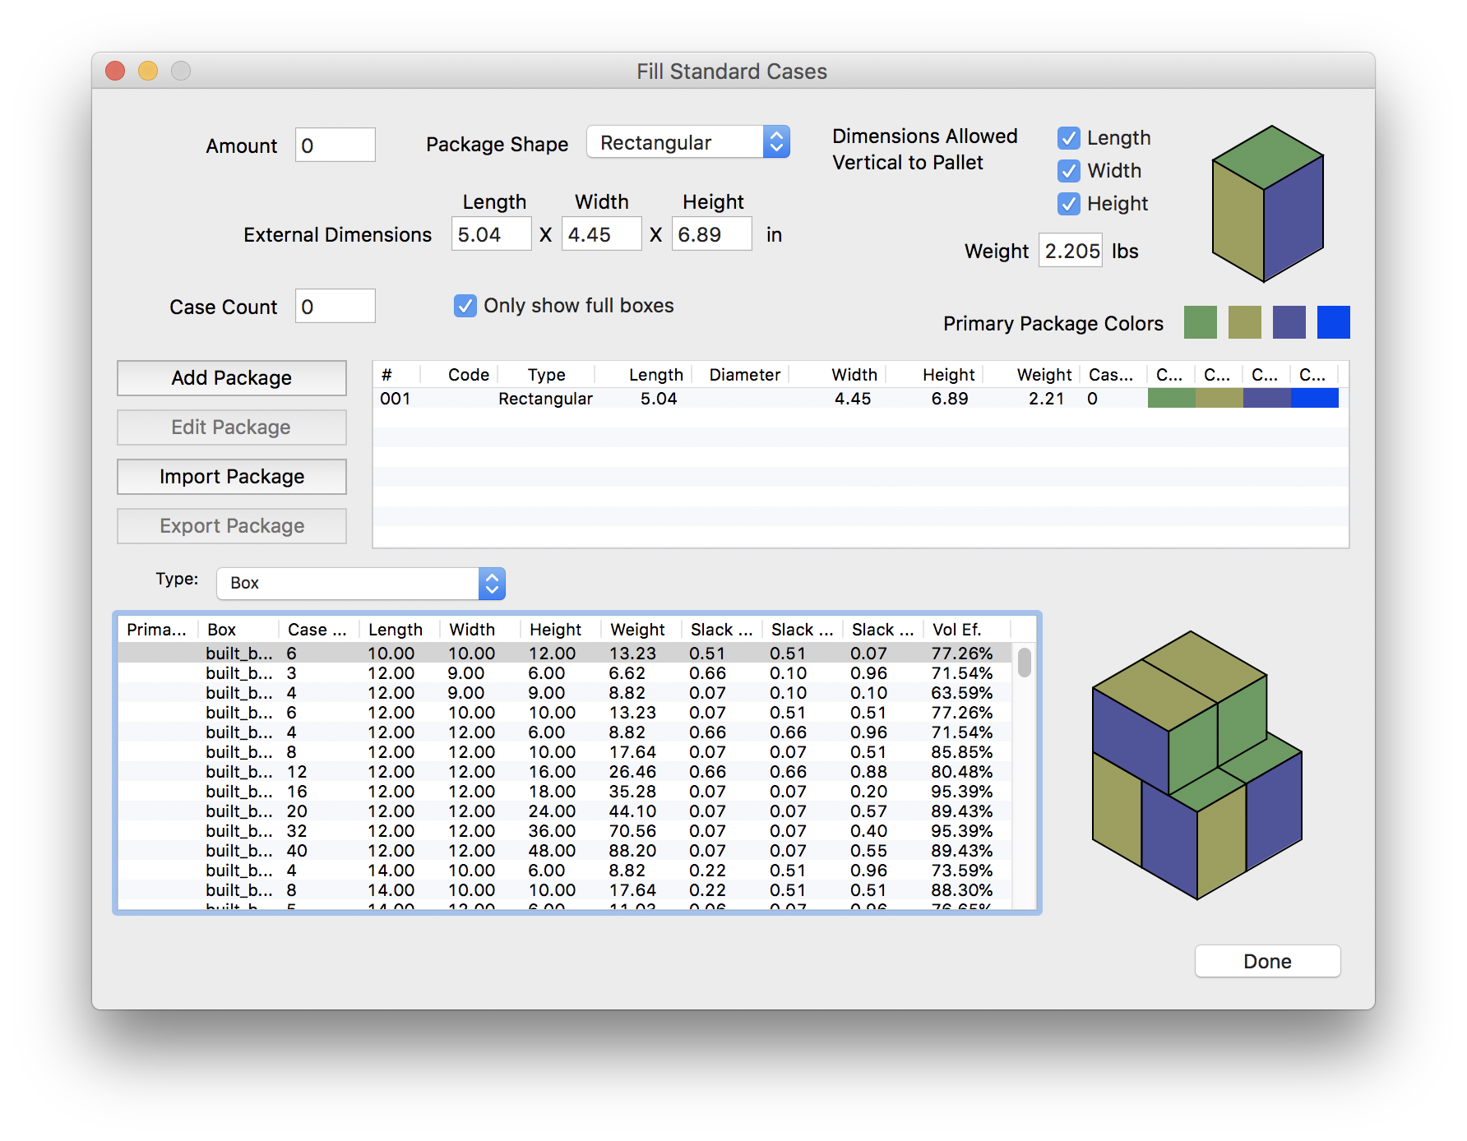The height and width of the screenshot is (1141, 1467).
Task: Open the Type Box dropdown
Action: point(360,583)
